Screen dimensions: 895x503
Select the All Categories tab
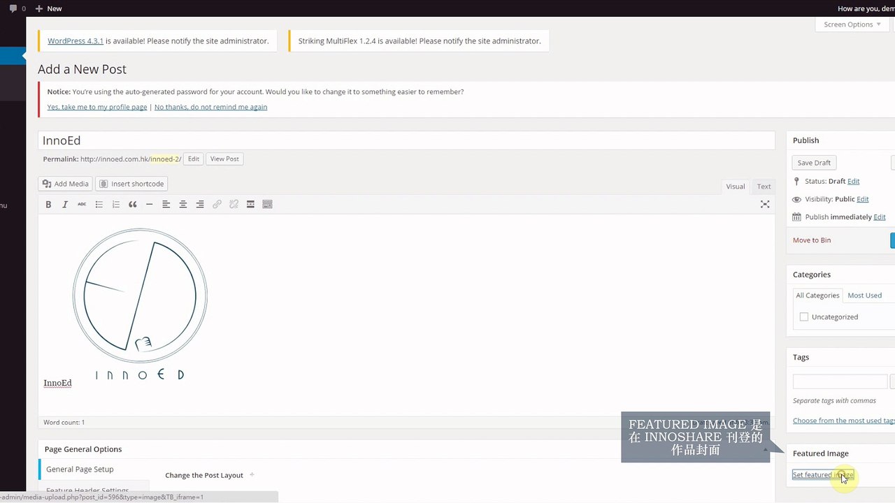(817, 296)
